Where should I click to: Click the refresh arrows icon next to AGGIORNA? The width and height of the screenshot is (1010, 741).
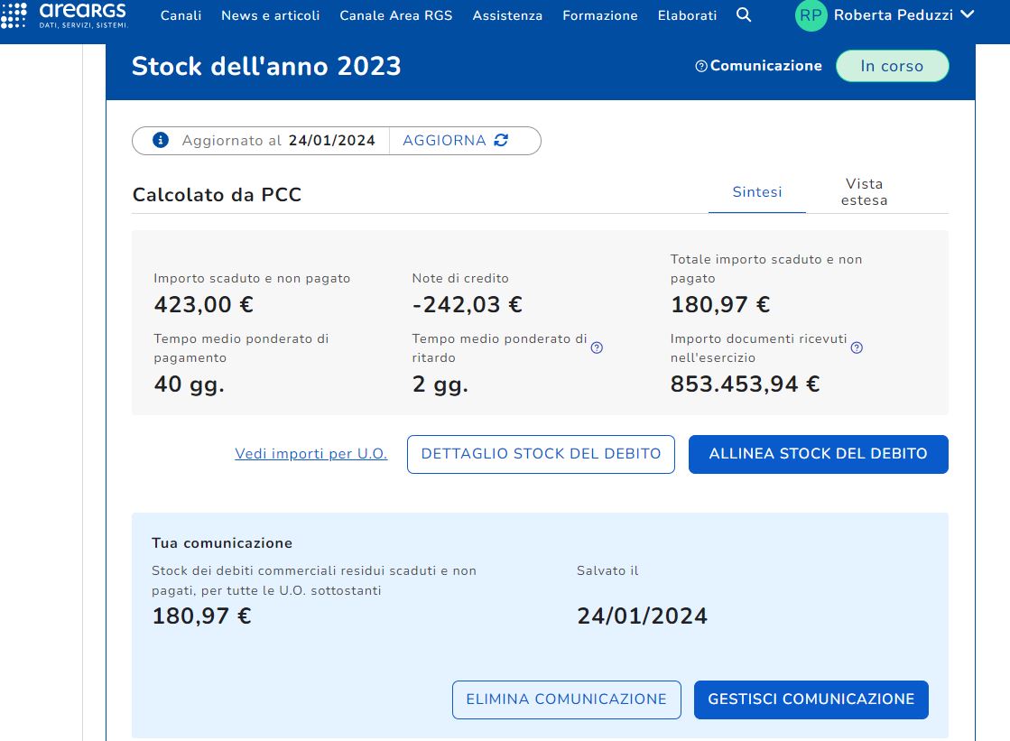[x=502, y=141]
